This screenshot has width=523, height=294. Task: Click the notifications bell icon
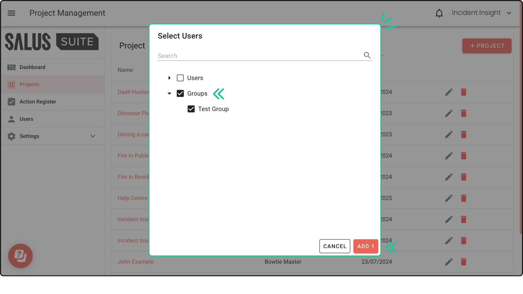point(439,13)
